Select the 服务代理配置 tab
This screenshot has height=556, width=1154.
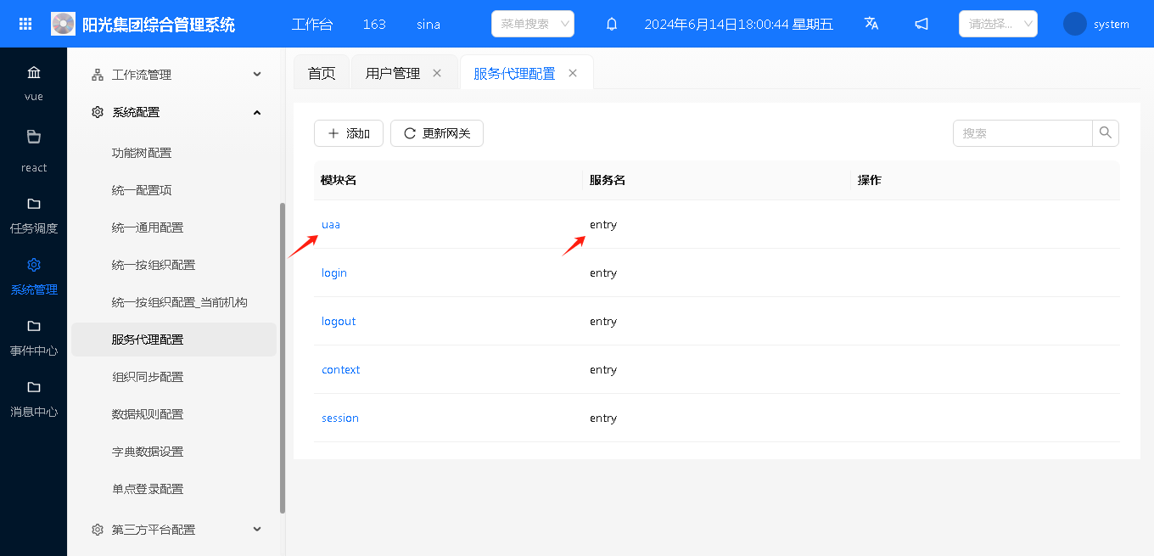[x=514, y=73]
